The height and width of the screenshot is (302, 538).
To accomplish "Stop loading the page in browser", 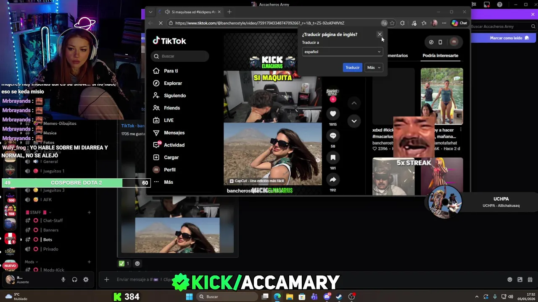I will [161, 23].
